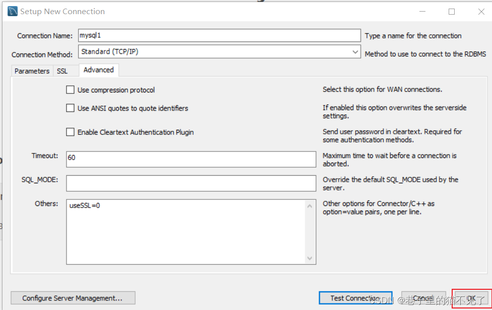Click the 'Connection Name:' label
Viewport: 492px width, 310px height.
pyautogui.click(x=45, y=36)
